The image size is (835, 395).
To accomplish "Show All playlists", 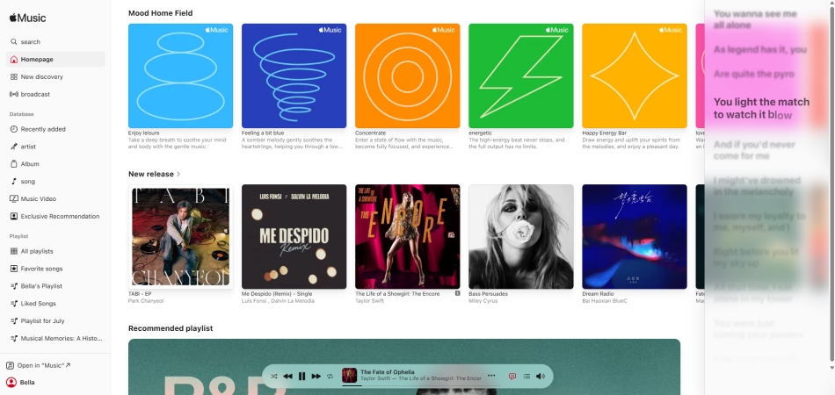I will click(55, 251).
